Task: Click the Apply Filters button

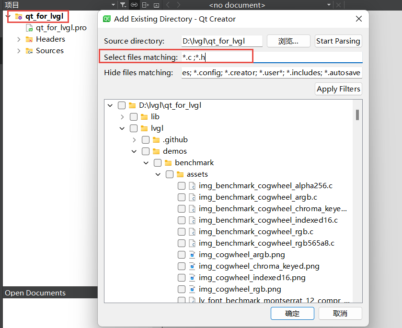Action: (x=338, y=89)
